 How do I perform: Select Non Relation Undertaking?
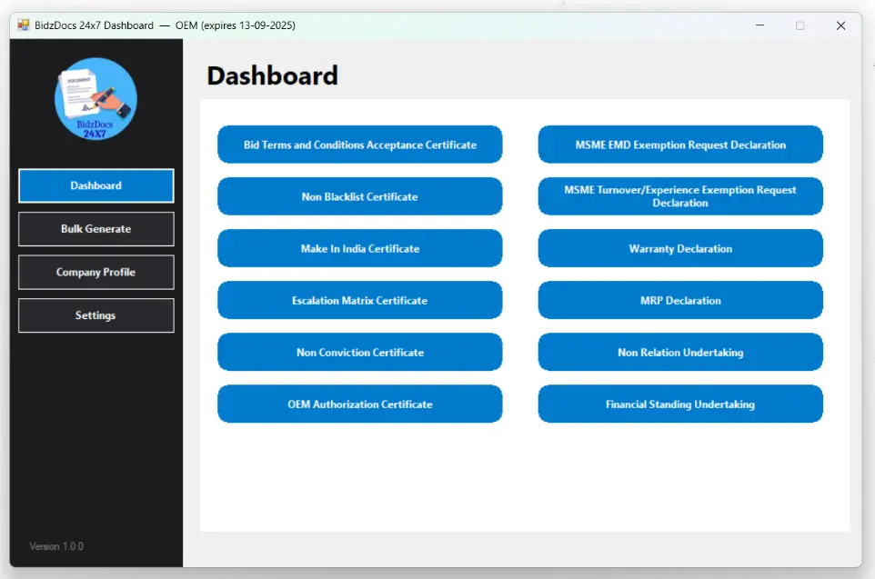click(680, 352)
